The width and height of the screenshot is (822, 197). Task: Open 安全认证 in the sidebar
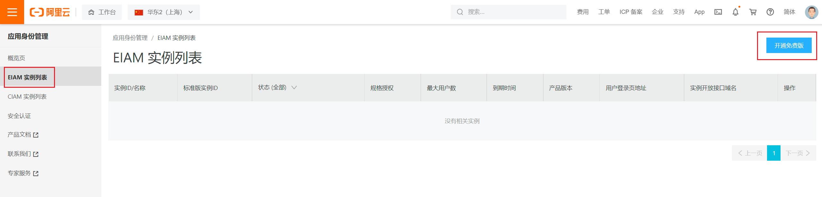[19, 116]
